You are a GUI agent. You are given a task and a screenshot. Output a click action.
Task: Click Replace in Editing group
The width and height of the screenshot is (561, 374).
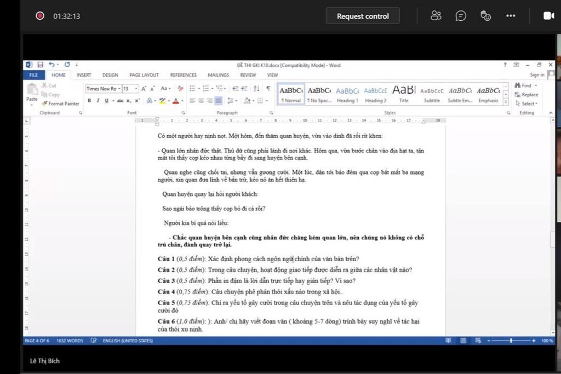(526, 95)
